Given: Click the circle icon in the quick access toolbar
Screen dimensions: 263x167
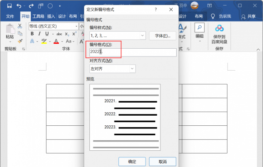Looking at the screenshot, I should click(x=50, y=6).
